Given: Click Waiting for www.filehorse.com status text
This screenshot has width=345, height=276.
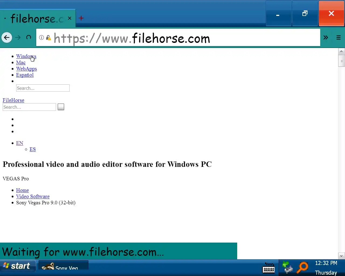Looking at the screenshot, I should 83,252.
